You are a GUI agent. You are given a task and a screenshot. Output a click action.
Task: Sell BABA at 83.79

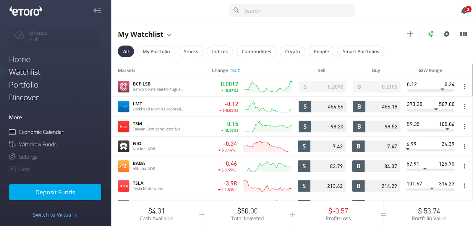(322, 166)
